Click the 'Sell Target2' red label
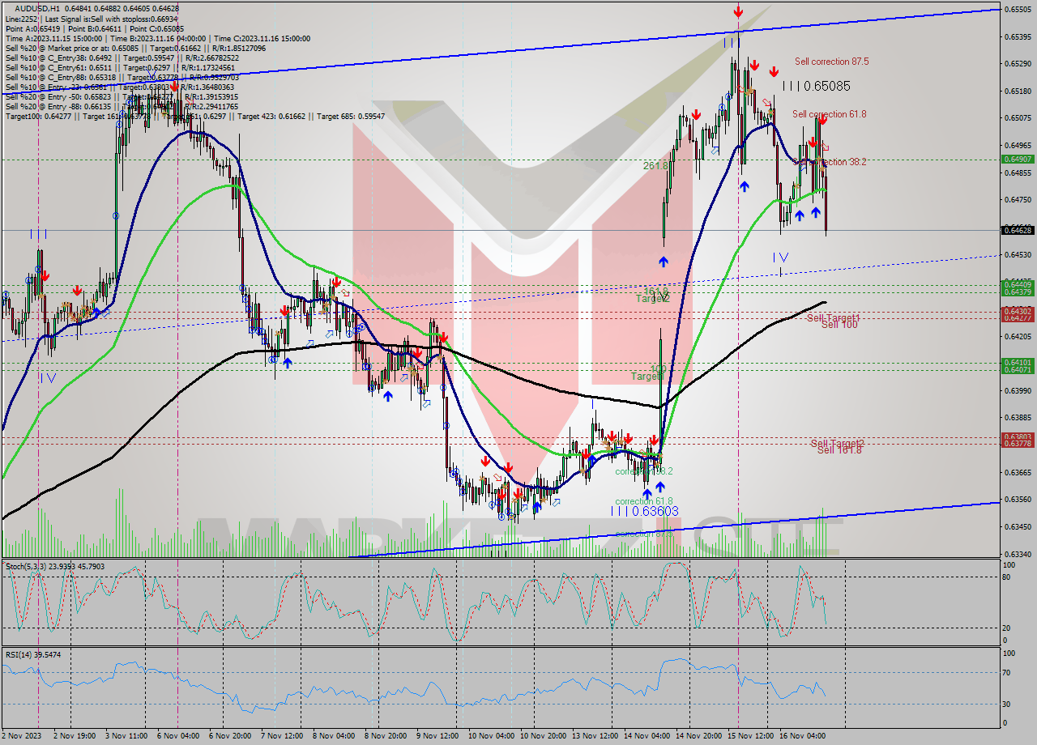Viewport: 1037px width, 745px height. (837, 443)
